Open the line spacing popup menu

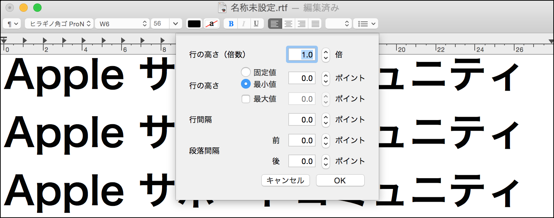point(339,24)
